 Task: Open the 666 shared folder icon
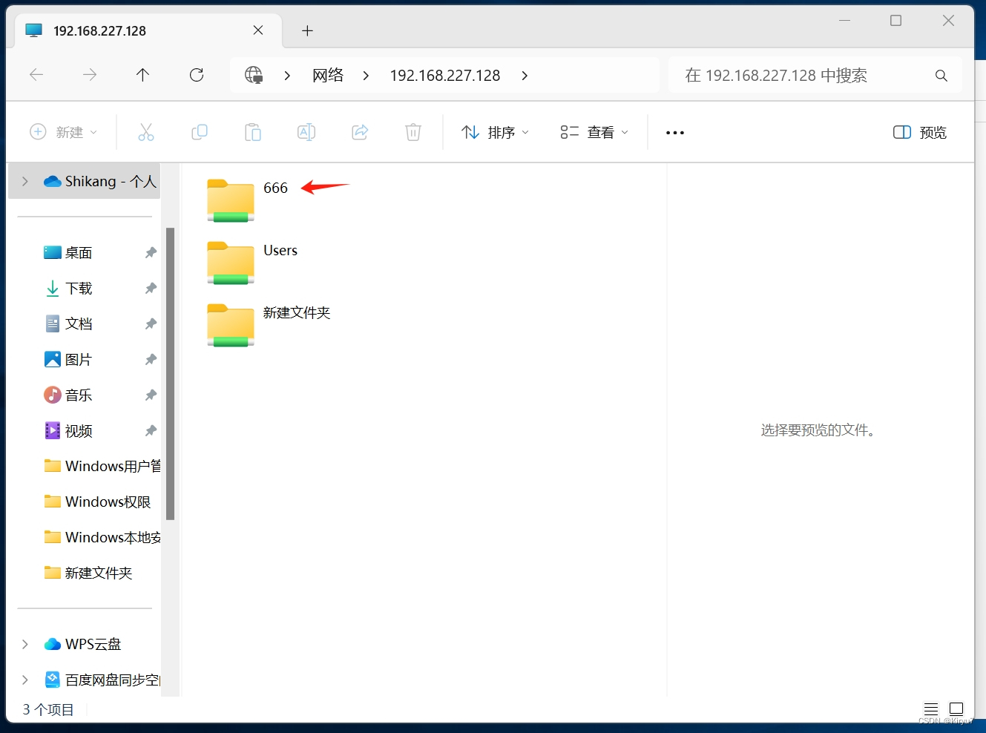click(x=231, y=200)
